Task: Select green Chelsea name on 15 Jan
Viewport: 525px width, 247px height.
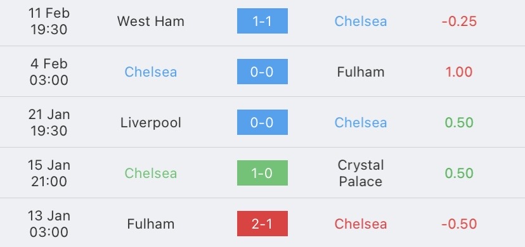Action: click(151, 173)
